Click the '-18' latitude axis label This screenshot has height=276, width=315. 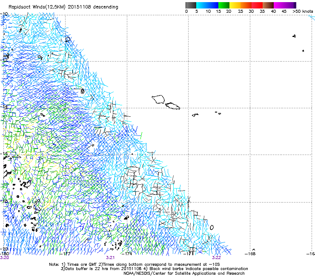[4, 201]
